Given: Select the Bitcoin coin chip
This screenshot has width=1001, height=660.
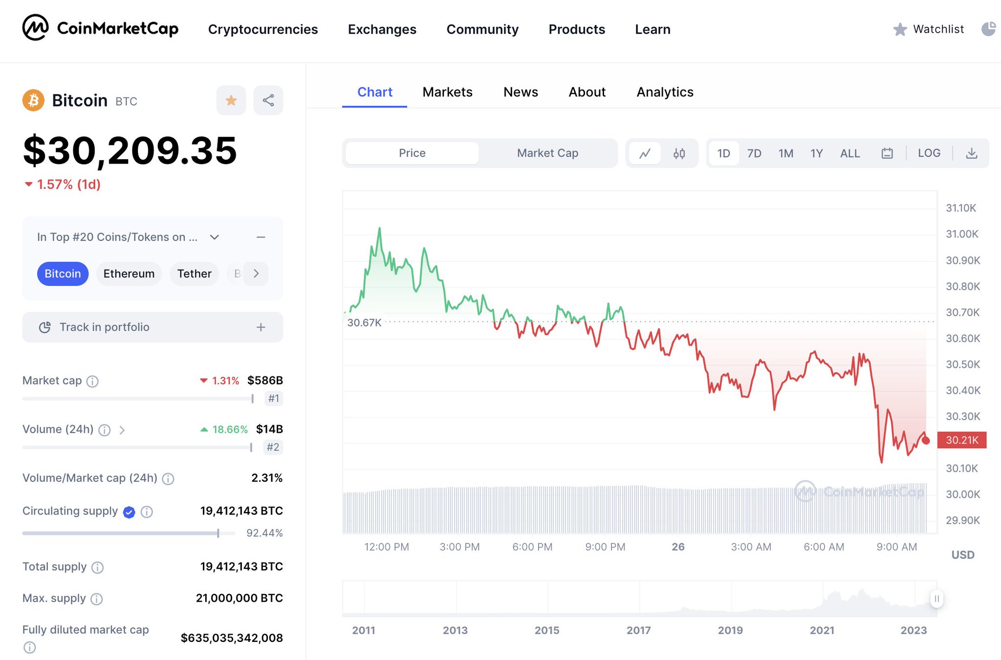Looking at the screenshot, I should (63, 274).
